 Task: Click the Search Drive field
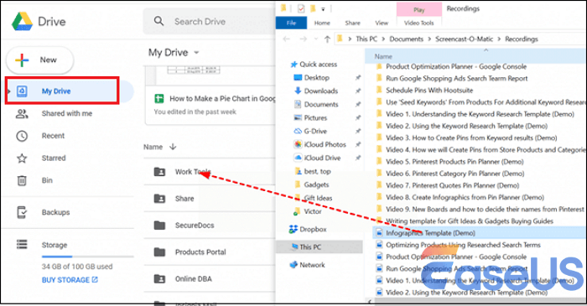[x=210, y=21]
